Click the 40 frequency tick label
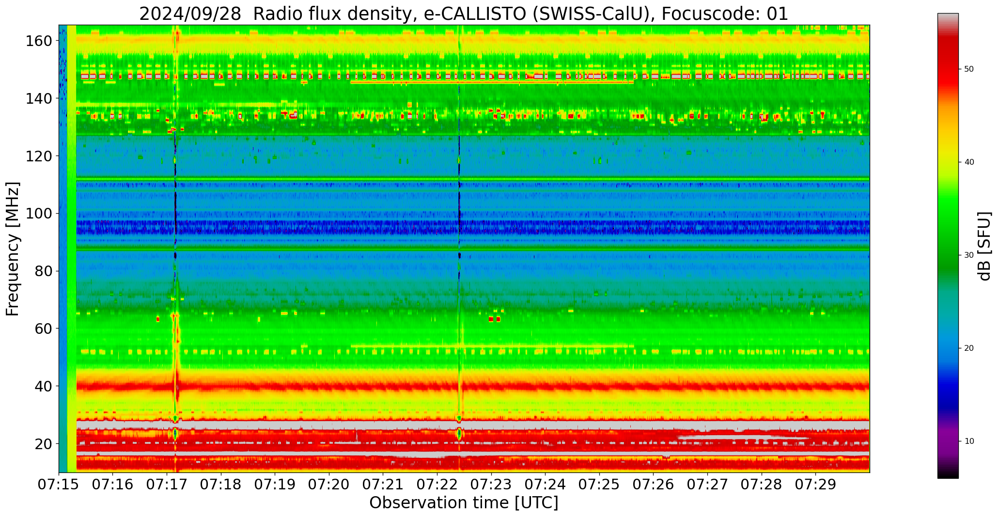 pyautogui.click(x=43, y=386)
